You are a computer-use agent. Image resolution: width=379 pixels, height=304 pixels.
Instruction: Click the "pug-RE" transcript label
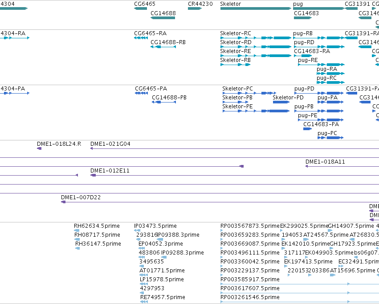308,60
